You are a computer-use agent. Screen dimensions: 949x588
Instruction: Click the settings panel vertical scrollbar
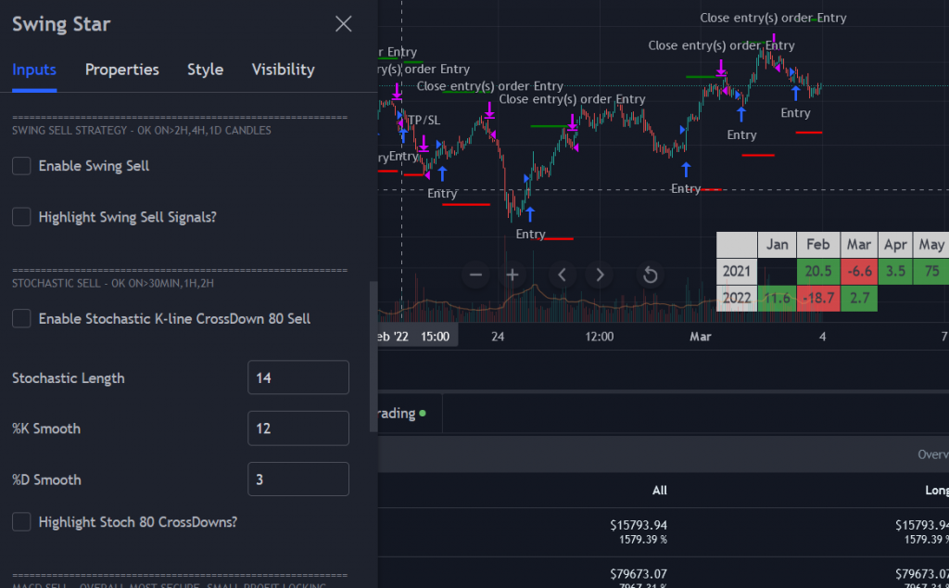373,357
